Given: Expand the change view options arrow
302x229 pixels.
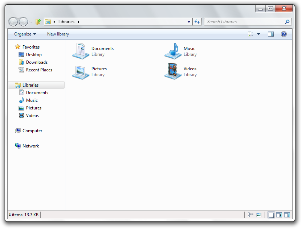Looking at the screenshot, I should [259, 34].
